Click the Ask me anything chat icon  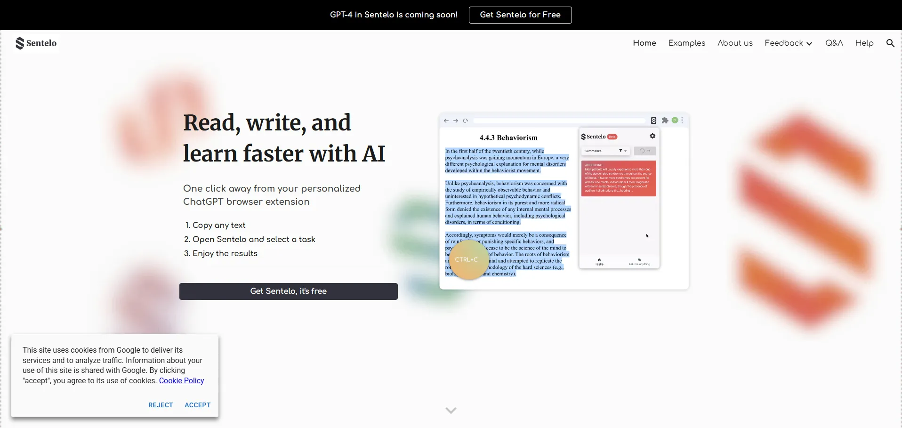click(x=639, y=261)
